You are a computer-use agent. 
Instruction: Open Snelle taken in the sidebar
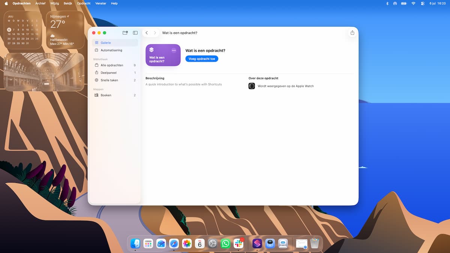115,80
